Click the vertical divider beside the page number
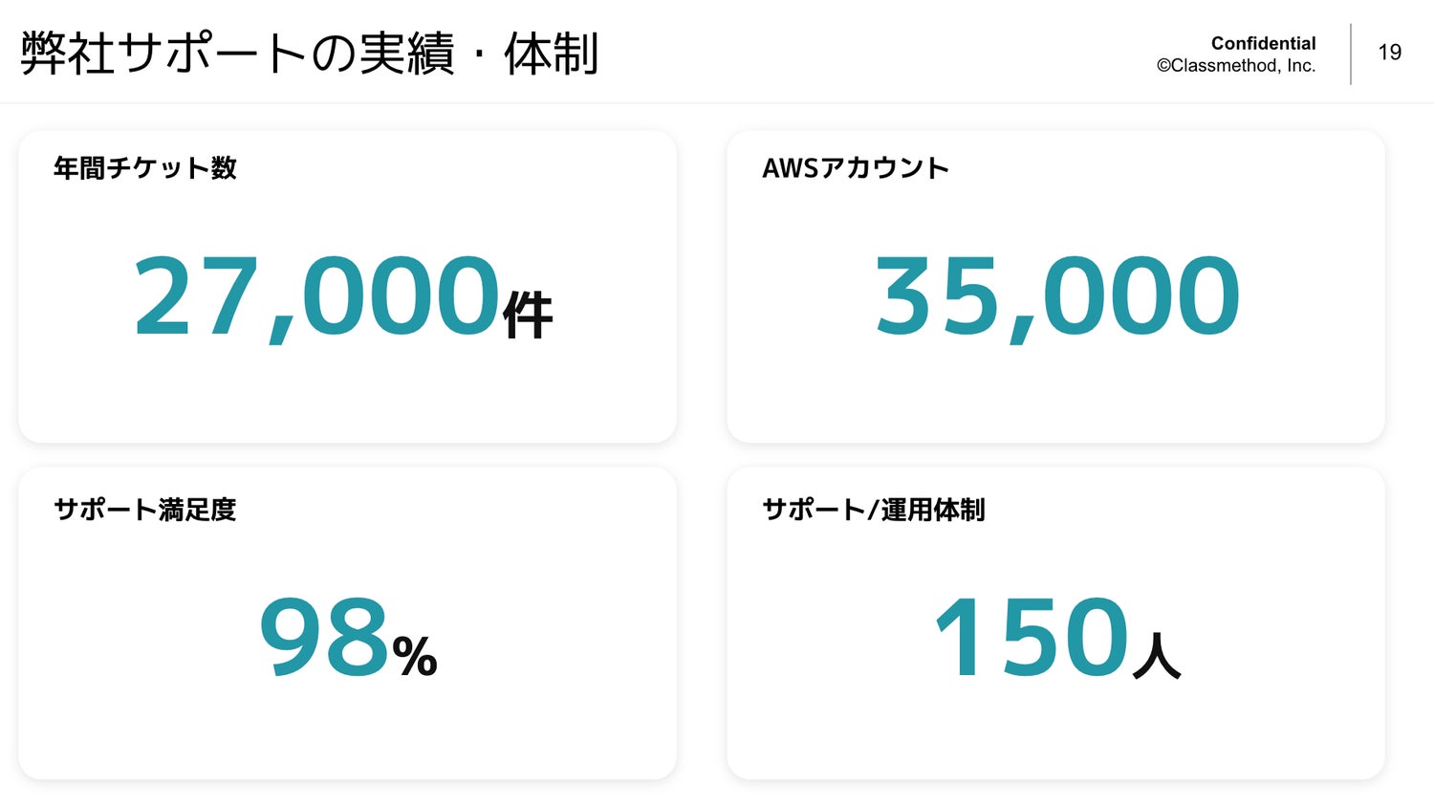The image size is (1434, 807). 1351,54
